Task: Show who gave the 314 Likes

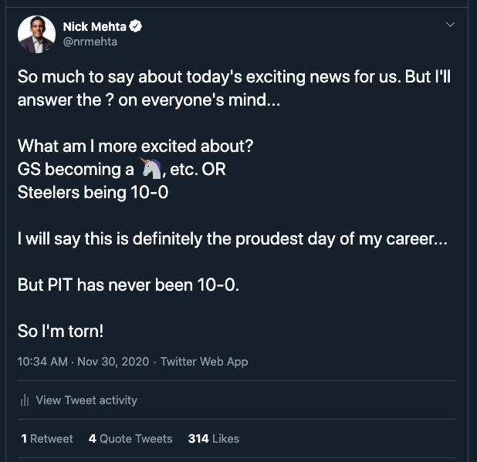Action: [x=214, y=439]
